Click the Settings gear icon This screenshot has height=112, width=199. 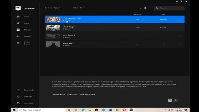18,96
